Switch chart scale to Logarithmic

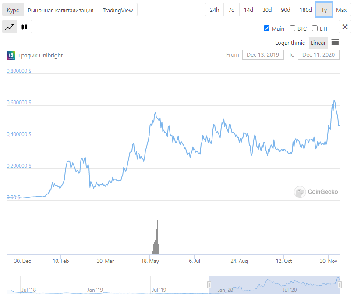pos(290,43)
